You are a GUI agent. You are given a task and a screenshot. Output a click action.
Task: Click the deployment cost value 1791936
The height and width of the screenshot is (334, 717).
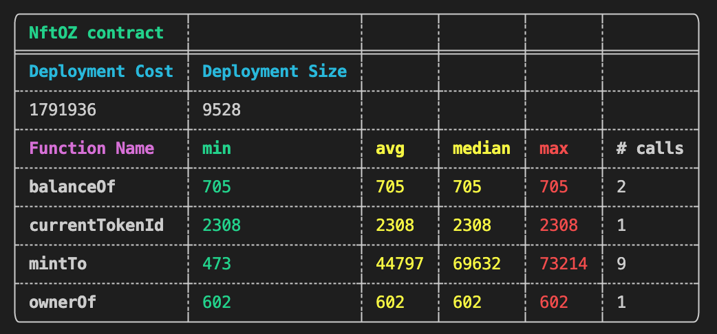click(63, 110)
